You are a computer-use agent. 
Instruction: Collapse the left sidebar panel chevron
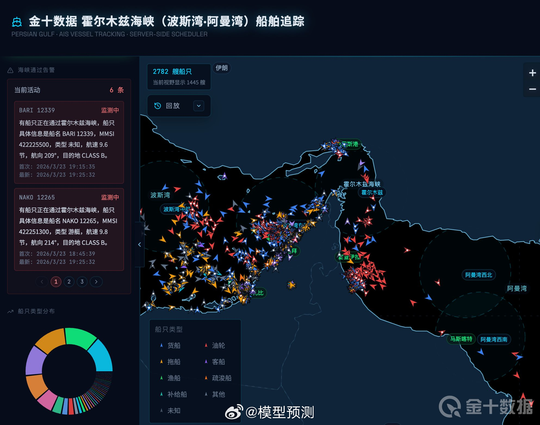(x=139, y=245)
